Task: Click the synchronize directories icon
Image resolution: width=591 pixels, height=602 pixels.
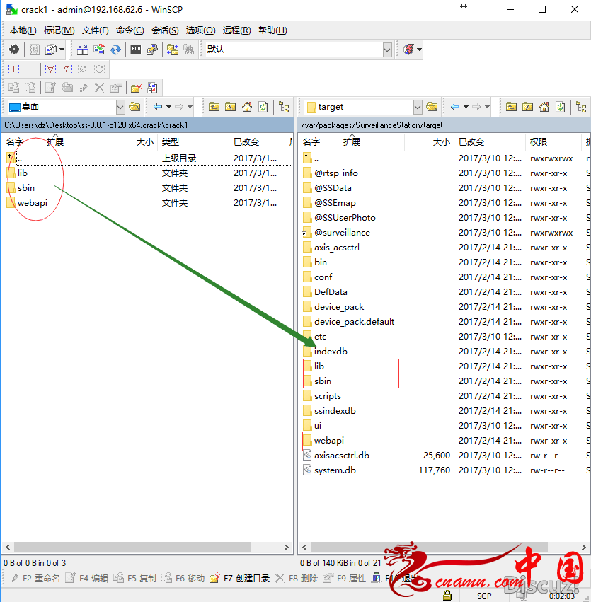Action: point(115,50)
